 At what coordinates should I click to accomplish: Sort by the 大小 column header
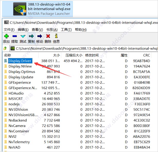57,55
